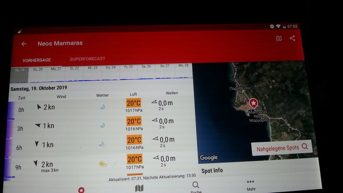Switch to the Superforecast tab
This screenshot has width=343, height=193.
[87, 58]
